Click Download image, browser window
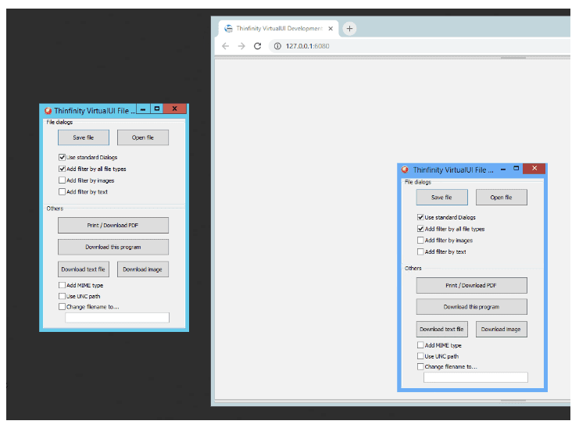Screen dimensions: 579x428 click(502, 329)
